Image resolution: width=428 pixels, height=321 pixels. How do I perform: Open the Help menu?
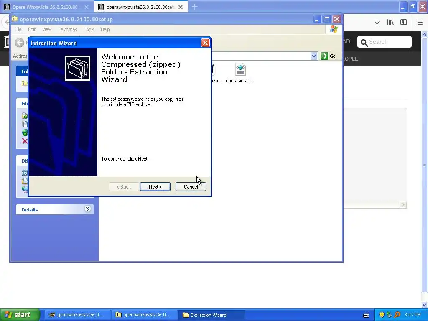[x=105, y=29]
